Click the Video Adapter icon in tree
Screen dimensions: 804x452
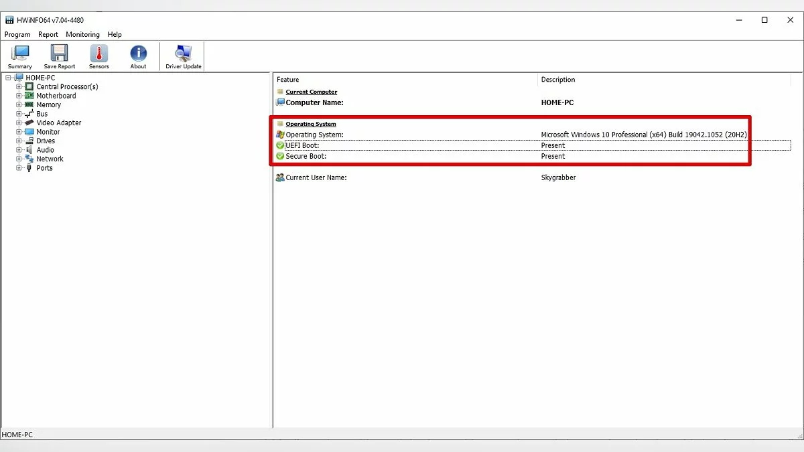click(29, 123)
